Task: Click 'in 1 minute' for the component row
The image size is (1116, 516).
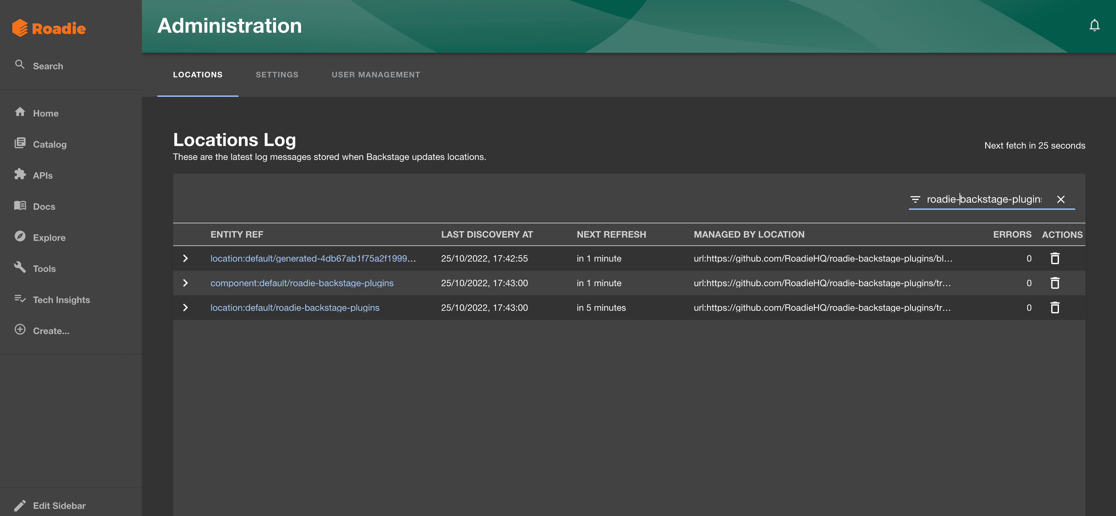Action: coord(599,283)
